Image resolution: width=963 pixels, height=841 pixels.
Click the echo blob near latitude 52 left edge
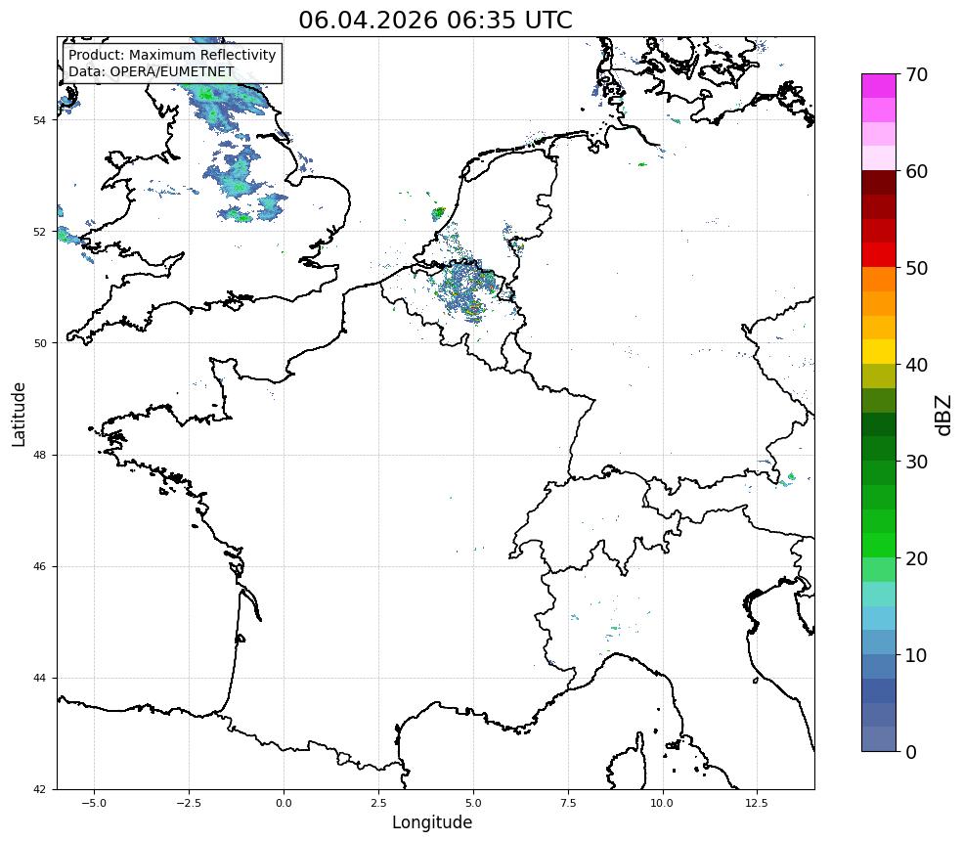point(68,237)
